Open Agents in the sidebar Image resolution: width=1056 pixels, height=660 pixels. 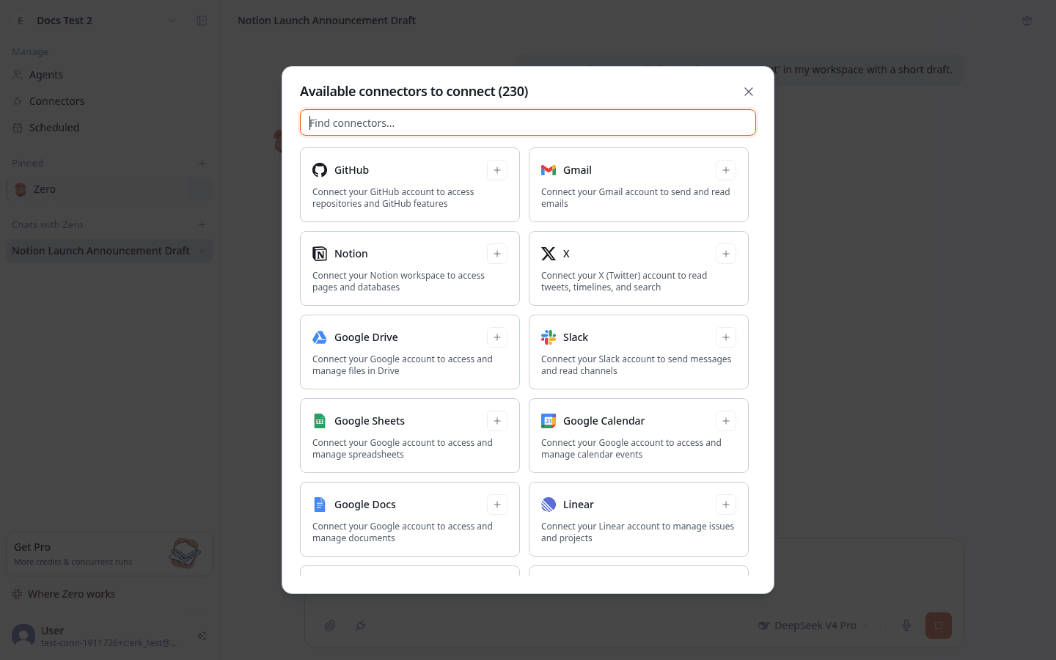click(x=109, y=75)
